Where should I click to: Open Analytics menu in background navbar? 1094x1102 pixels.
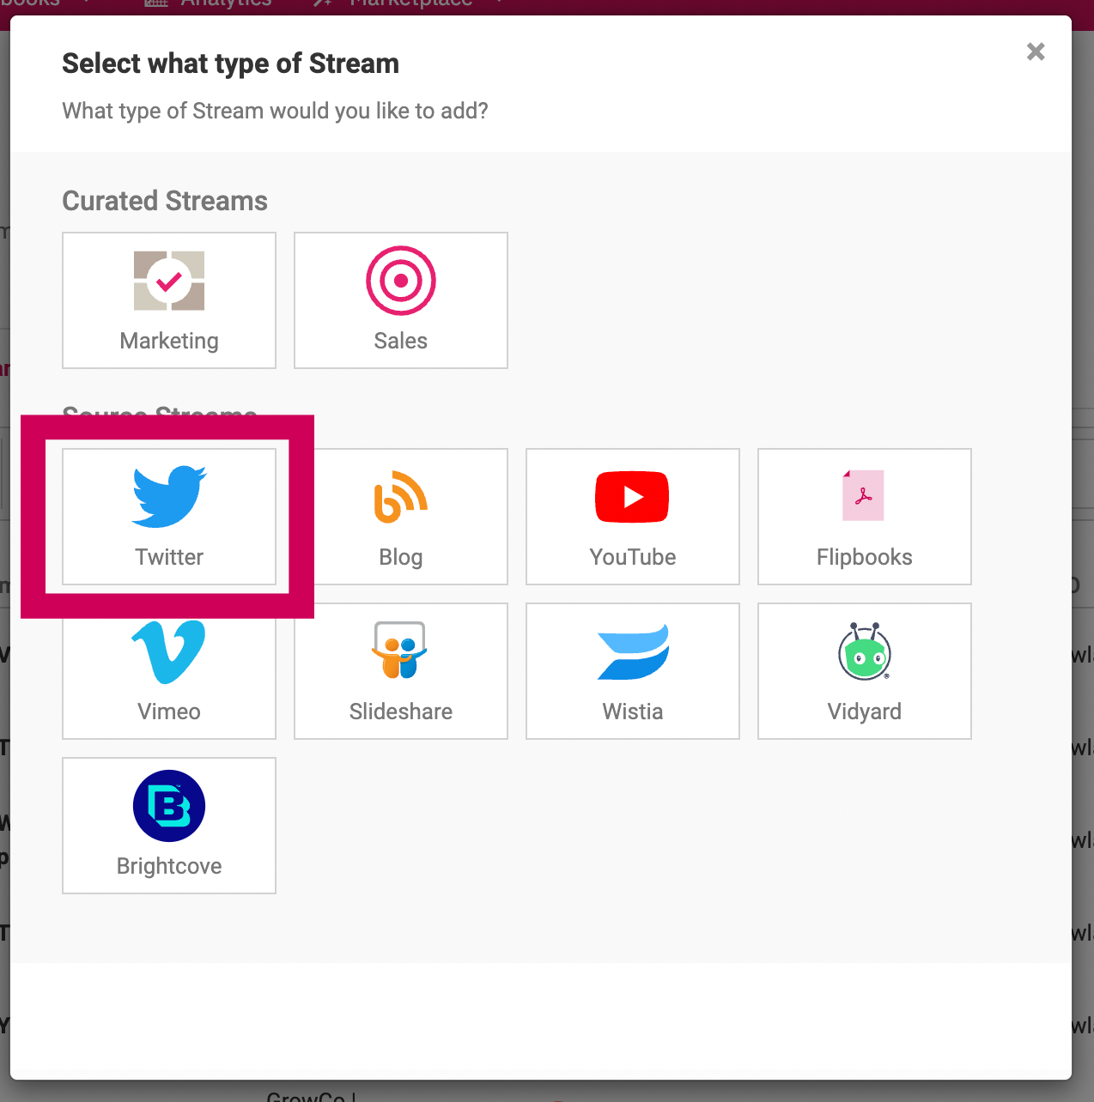[x=210, y=4]
